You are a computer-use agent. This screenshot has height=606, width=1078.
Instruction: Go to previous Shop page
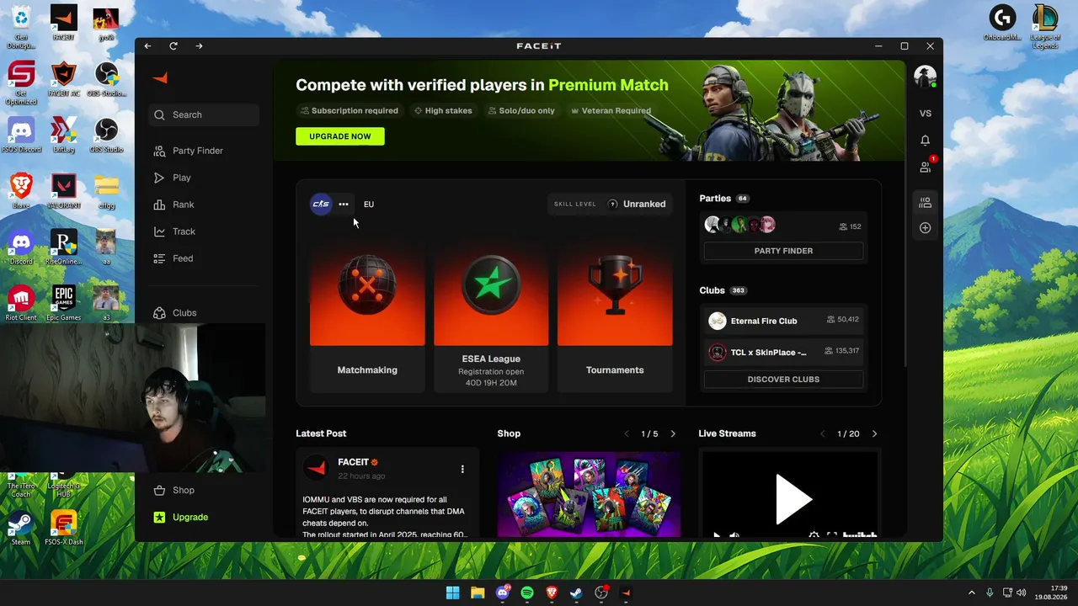627,434
